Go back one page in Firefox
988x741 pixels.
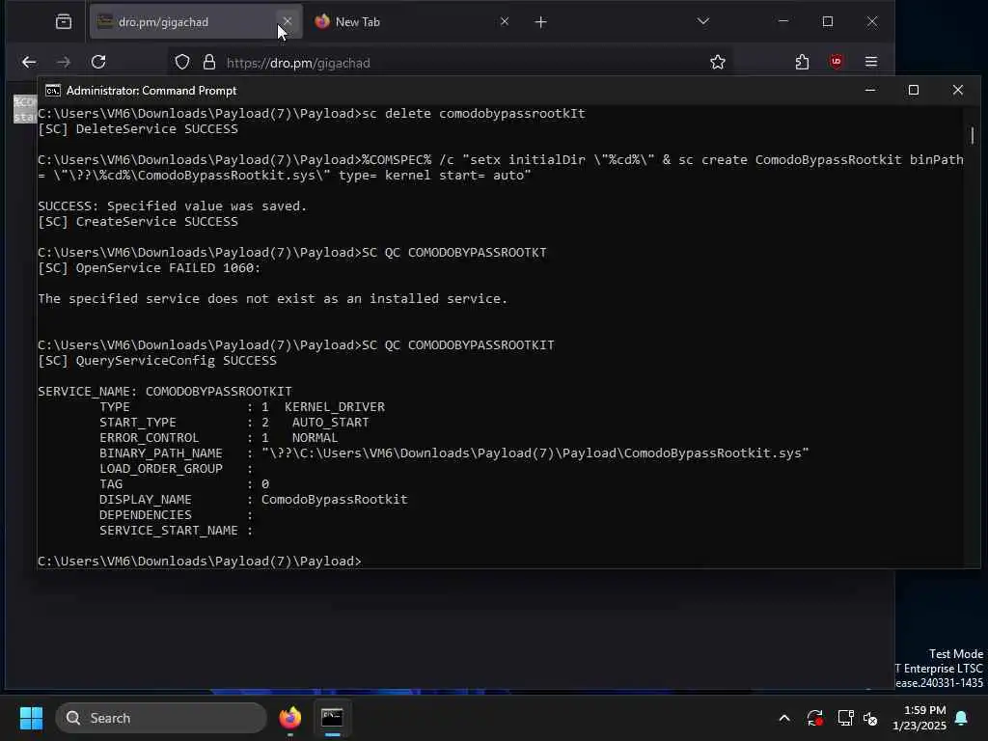pyautogui.click(x=29, y=62)
